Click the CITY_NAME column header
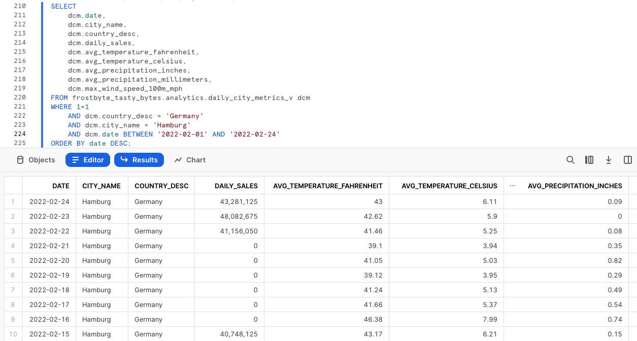Image resolution: width=637 pixels, height=341 pixels. tap(102, 186)
